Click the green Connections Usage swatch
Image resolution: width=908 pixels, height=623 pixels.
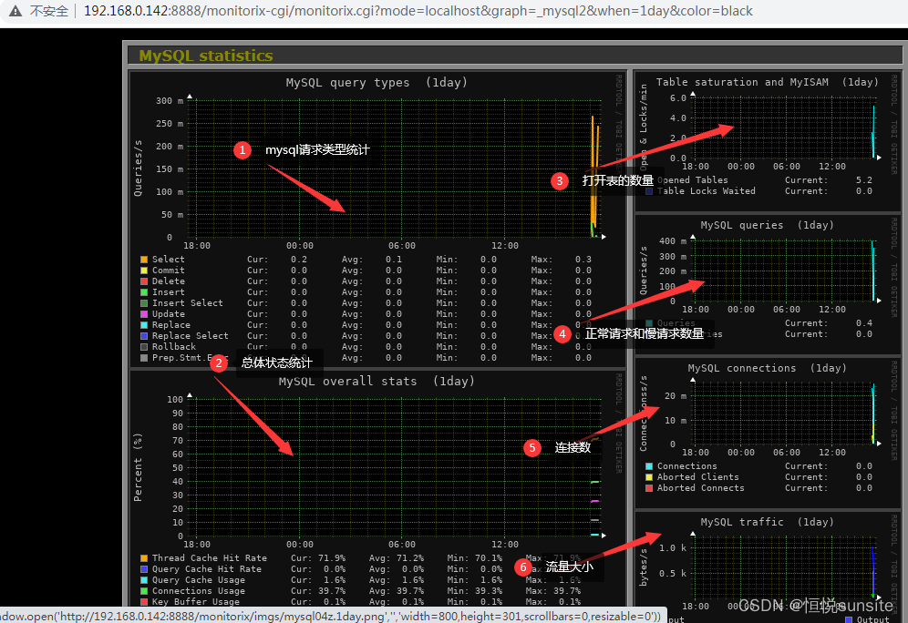click(144, 591)
